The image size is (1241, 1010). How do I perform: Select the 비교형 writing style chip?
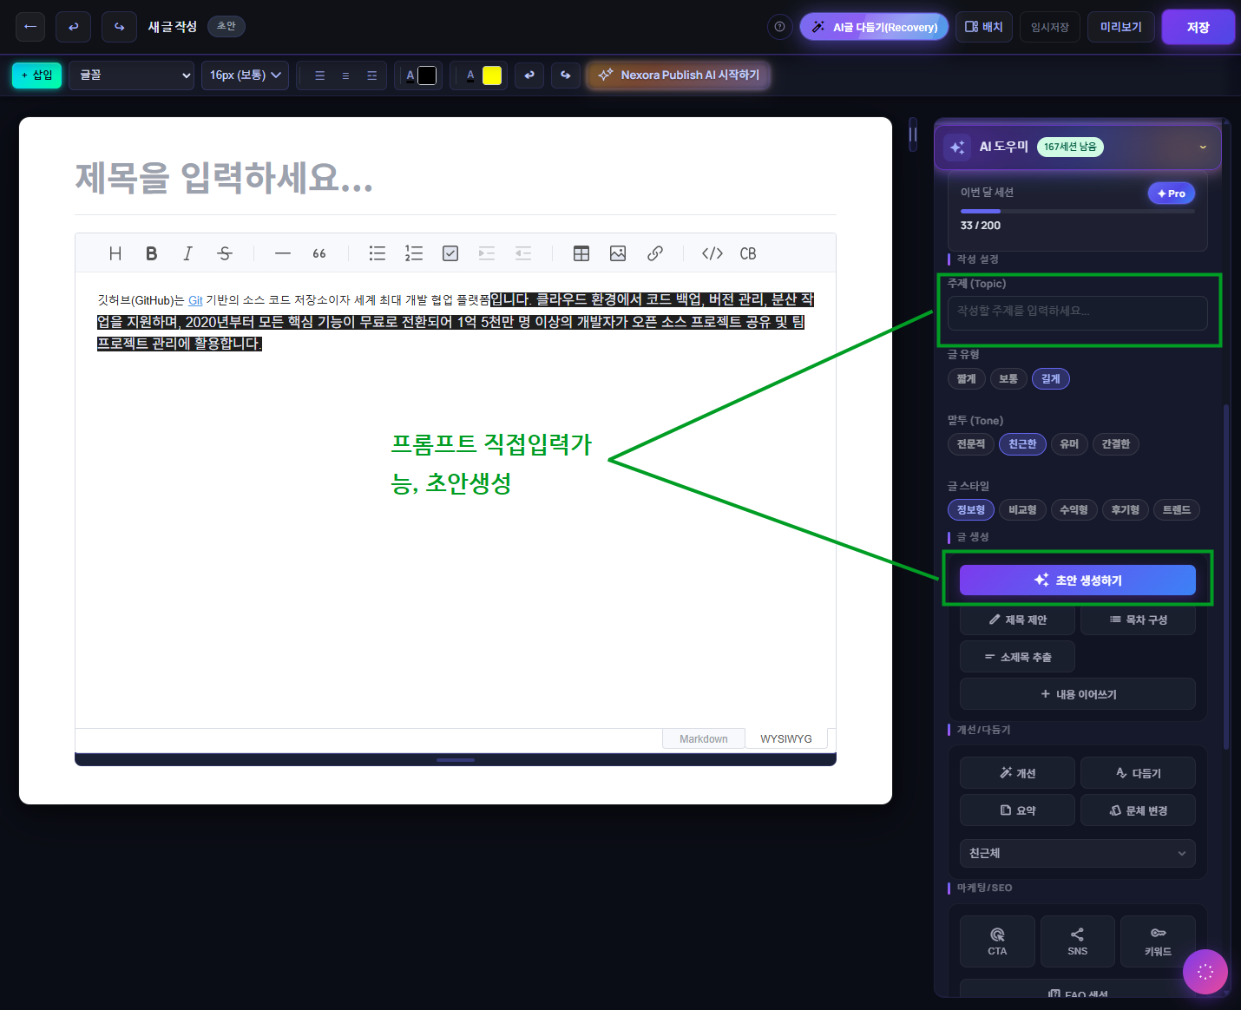point(1022,510)
